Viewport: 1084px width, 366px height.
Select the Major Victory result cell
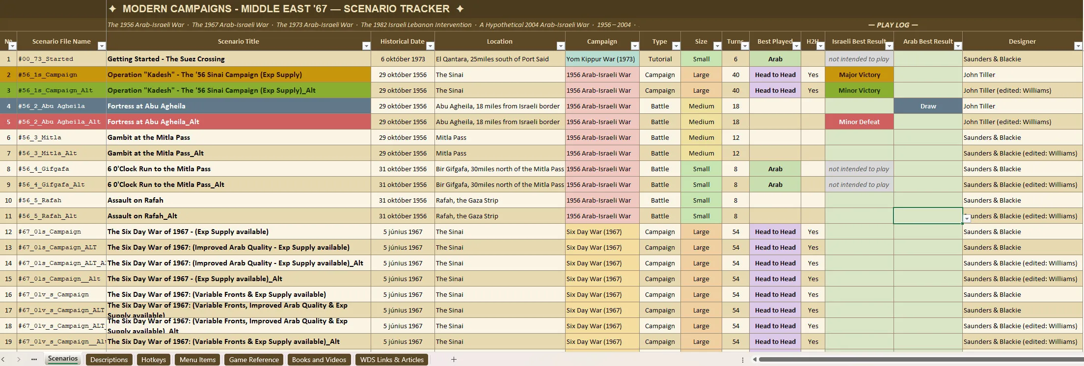click(x=859, y=75)
